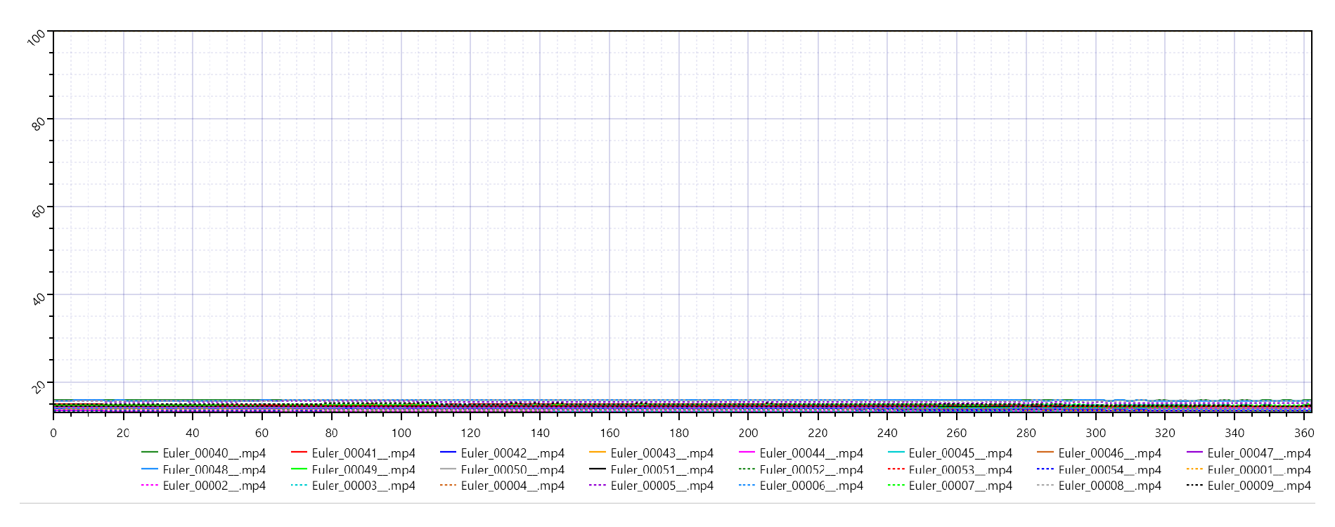Screen dimensions: 1335x527
Task: Click the Euler_00046__.mp4 legend label
Action: click(x=1109, y=453)
